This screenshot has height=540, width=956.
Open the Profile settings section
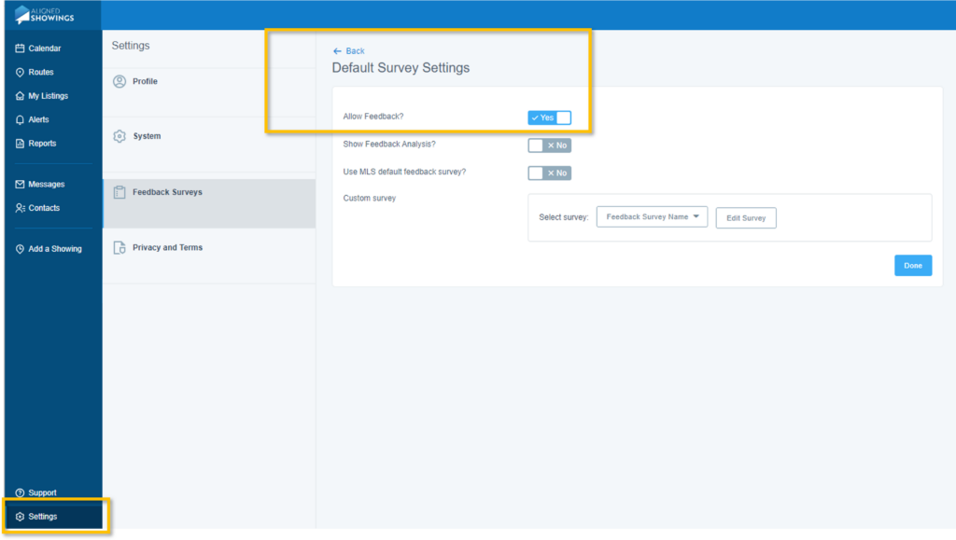click(145, 82)
